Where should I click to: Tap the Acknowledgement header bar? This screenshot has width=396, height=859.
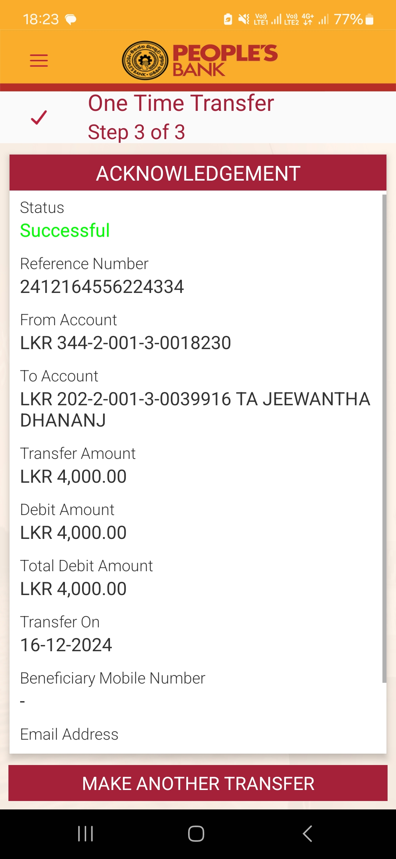[x=198, y=173]
